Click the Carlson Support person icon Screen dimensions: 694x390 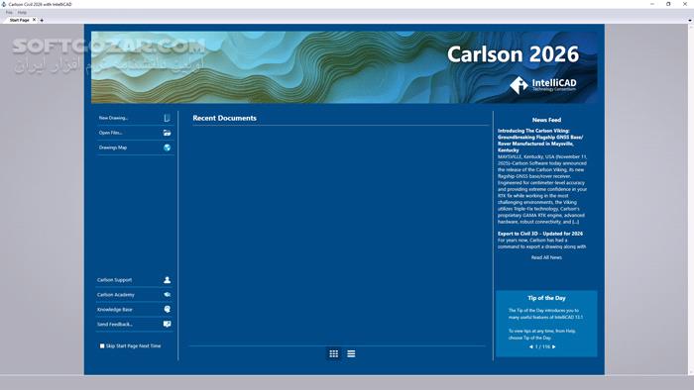click(x=167, y=280)
